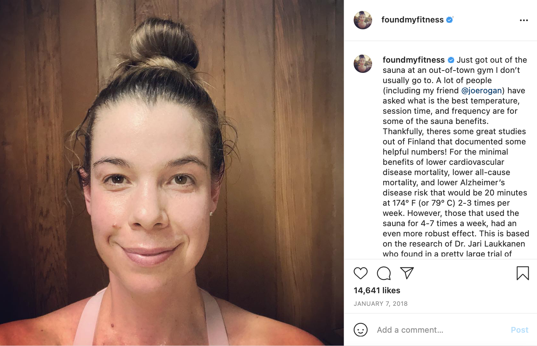This screenshot has width=537, height=346.
Task: Open the January 7, 2018 date link
Action: 381,304
